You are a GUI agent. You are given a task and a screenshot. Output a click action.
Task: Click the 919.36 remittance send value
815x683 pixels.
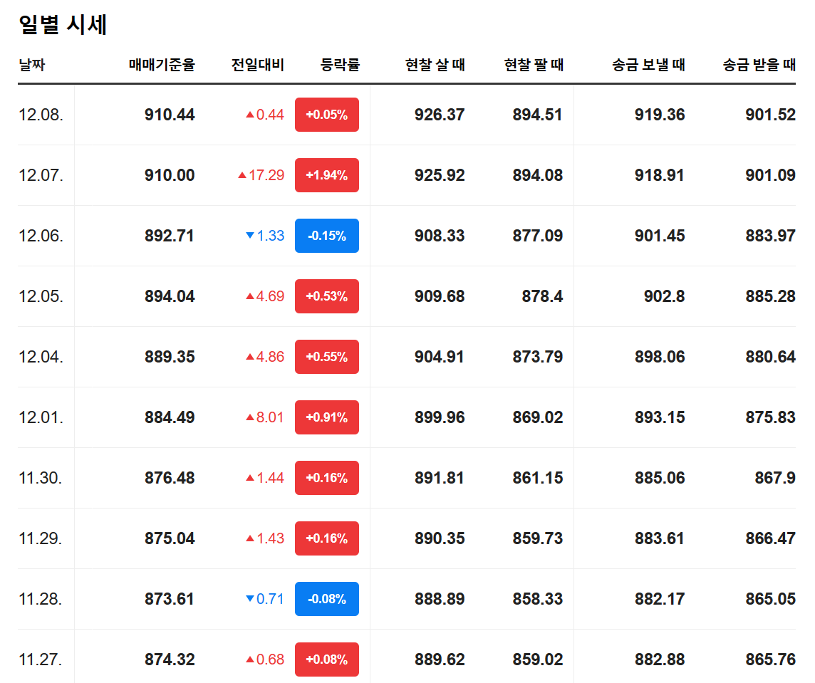(x=660, y=115)
